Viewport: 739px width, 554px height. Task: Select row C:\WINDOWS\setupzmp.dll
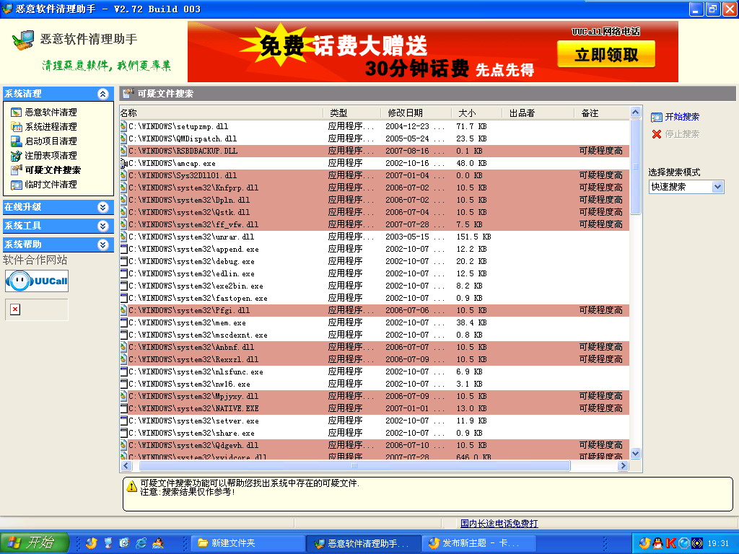375,126
